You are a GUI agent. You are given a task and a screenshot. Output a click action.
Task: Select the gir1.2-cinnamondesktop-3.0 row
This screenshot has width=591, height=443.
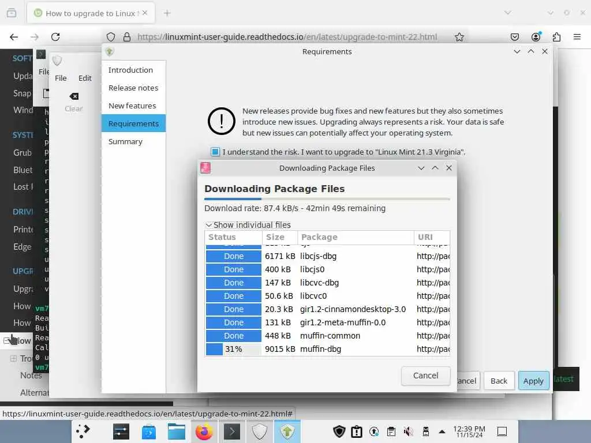328,309
